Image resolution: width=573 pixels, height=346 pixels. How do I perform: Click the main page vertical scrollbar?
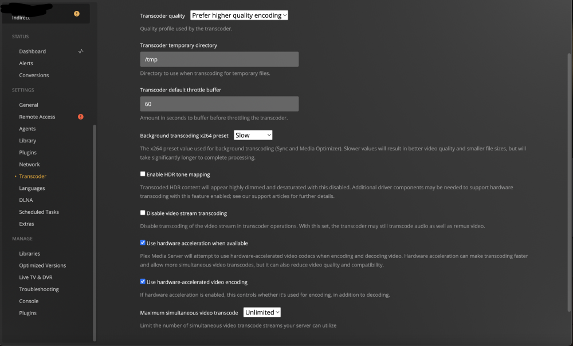pos(569,182)
